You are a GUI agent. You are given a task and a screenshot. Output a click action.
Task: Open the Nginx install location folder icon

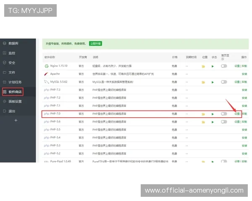pos(203,66)
